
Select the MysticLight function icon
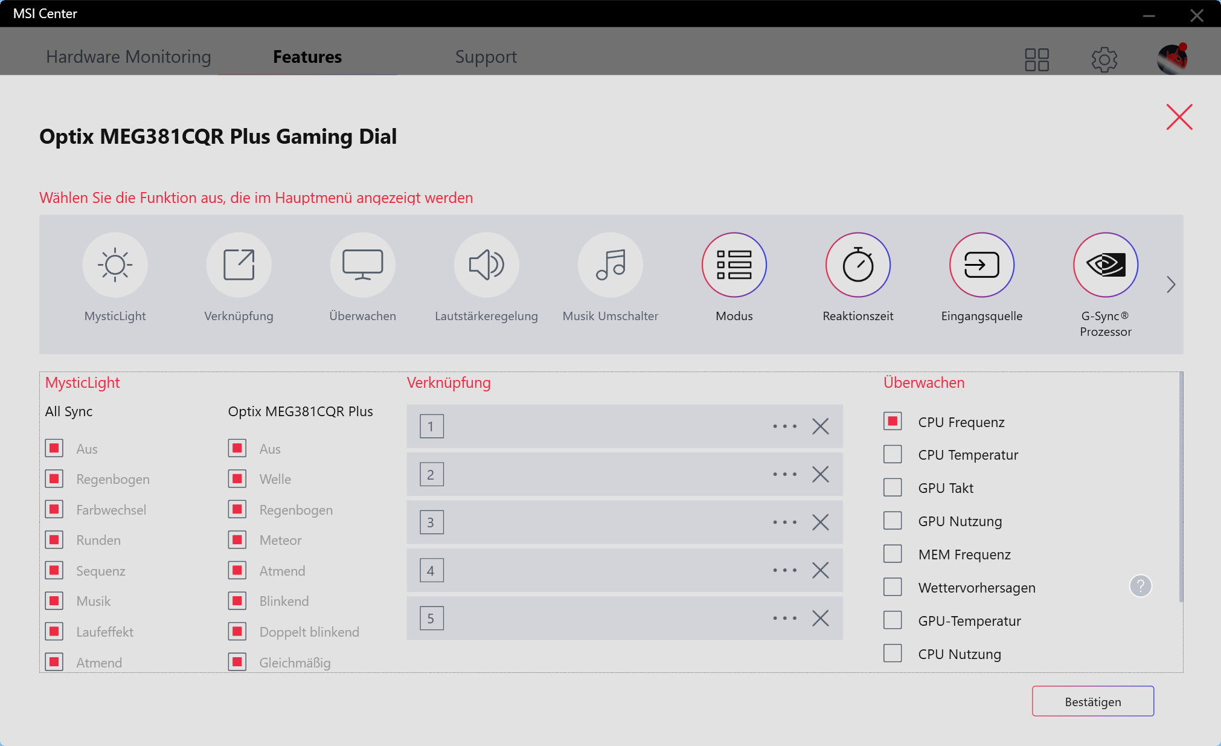click(x=115, y=265)
